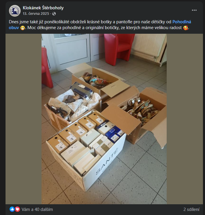This screenshot has width=205, height=215.
Task: Click the grinning emoji in the post text
Action: pyautogui.click(x=23, y=28)
